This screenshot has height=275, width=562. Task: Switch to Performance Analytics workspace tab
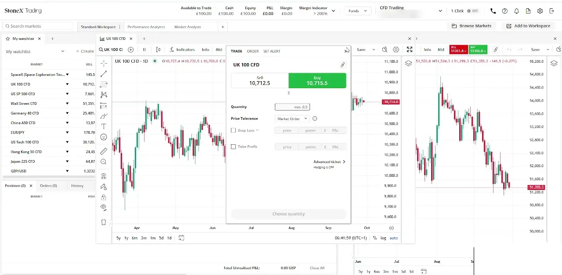(146, 27)
